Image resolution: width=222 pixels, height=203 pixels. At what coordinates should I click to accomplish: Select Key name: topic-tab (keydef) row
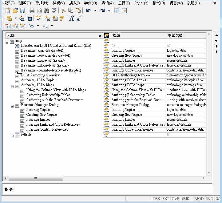point(42,51)
